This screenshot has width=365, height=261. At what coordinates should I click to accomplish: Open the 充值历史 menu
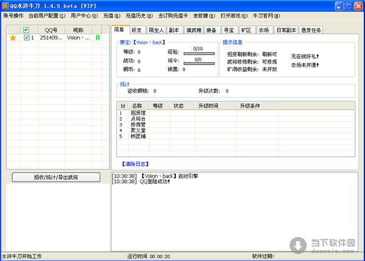(139, 15)
